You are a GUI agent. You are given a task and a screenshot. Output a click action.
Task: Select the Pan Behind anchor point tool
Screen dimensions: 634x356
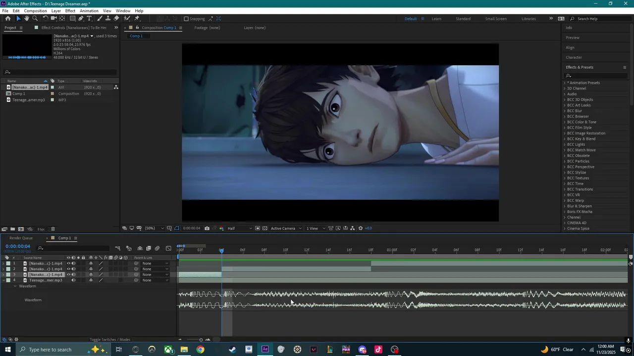coord(62,18)
